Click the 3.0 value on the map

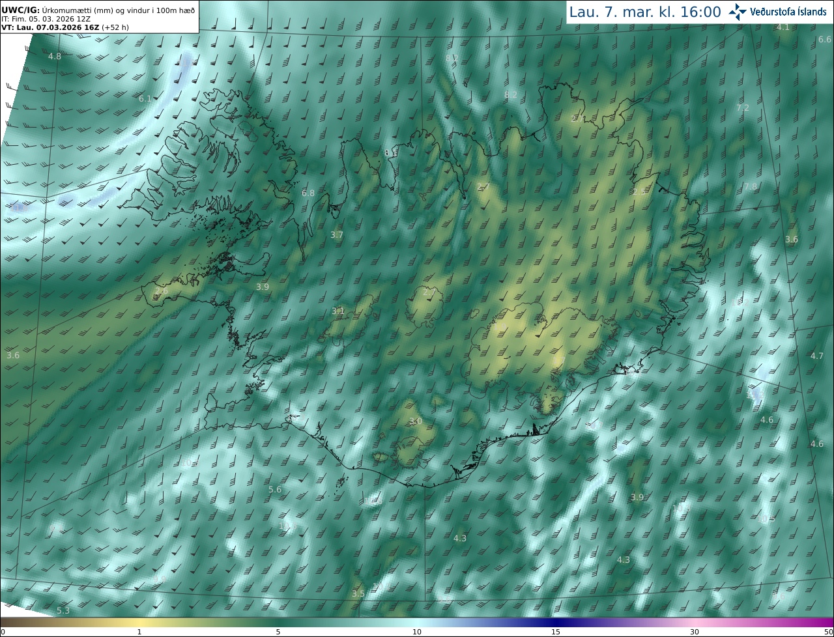pos(416,421)
